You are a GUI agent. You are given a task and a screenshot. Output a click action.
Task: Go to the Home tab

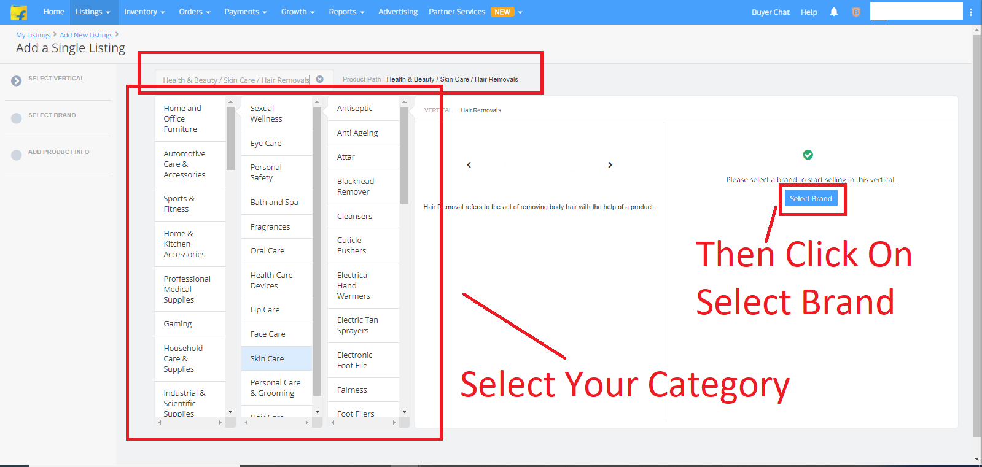(x=54, y=12)
